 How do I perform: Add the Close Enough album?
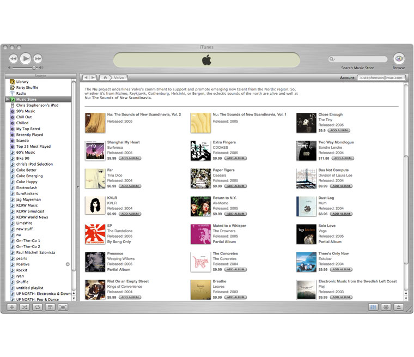339,131
